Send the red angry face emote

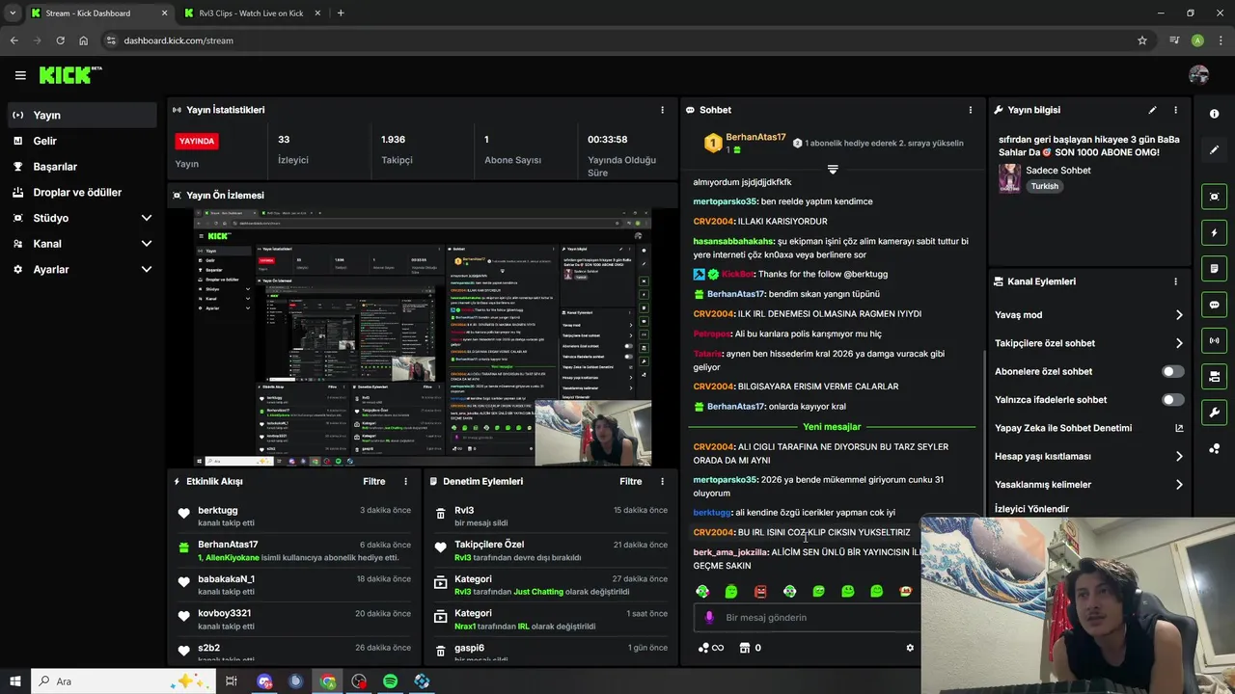[760, 591]
